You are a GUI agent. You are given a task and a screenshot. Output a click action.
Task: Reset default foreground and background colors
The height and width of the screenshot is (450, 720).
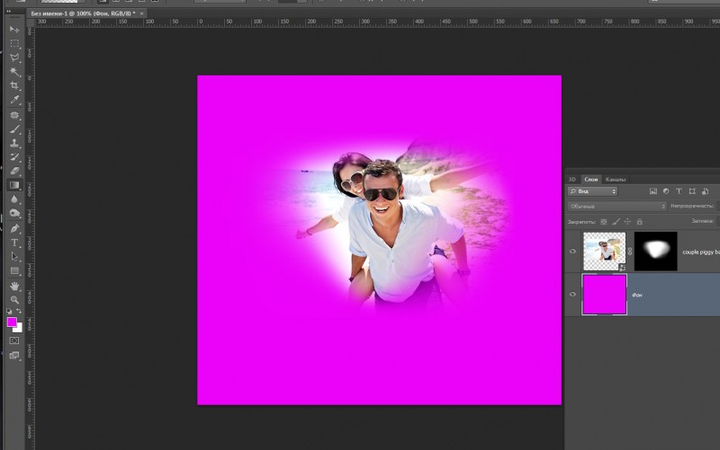9,311
